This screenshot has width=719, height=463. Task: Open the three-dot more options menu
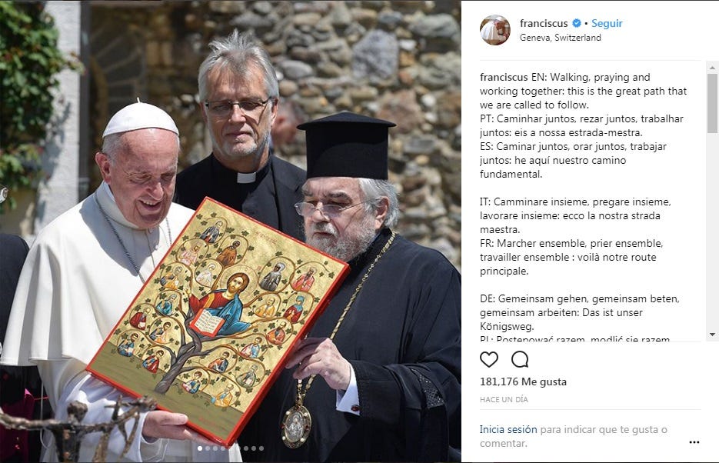coord(694,442)
